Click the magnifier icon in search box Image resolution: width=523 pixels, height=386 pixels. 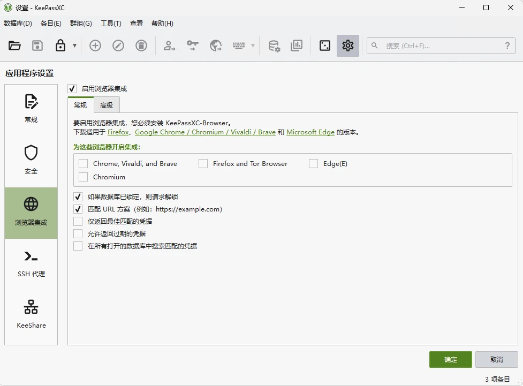click(375, 46)
